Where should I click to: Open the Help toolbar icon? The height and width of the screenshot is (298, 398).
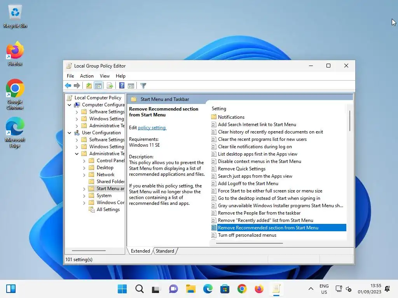click(x=122, y=86)
